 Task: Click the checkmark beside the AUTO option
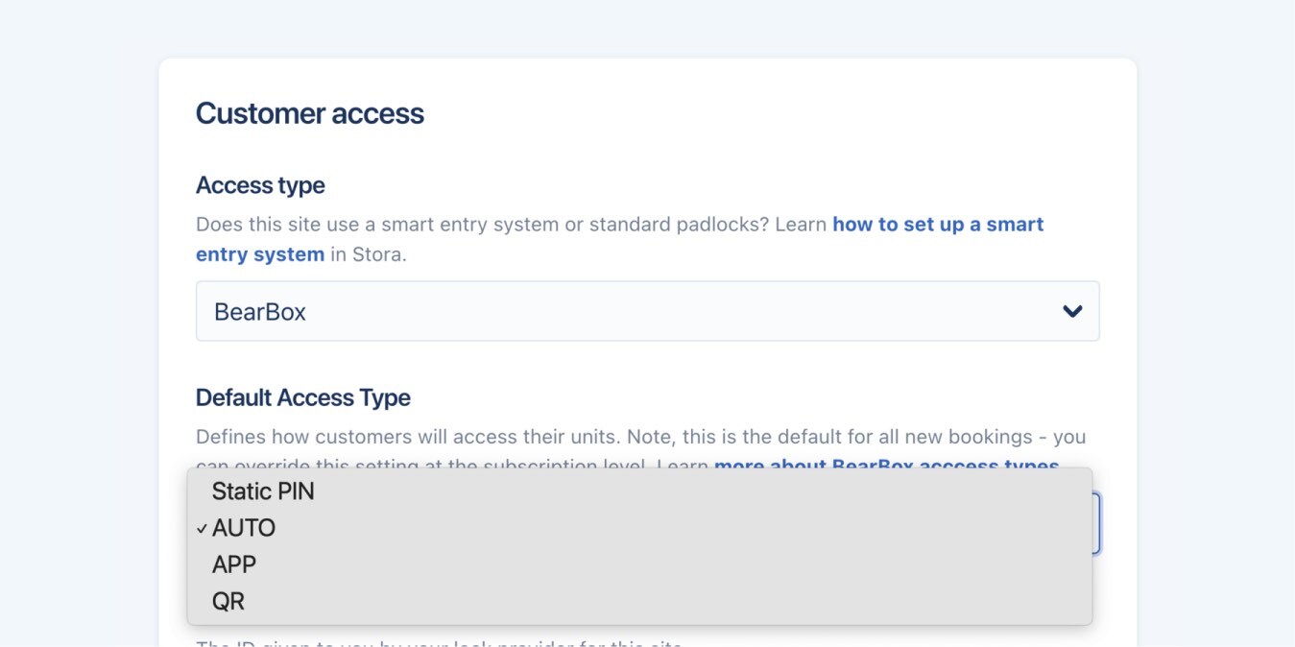pyautogui.click(x=202, y=529)
